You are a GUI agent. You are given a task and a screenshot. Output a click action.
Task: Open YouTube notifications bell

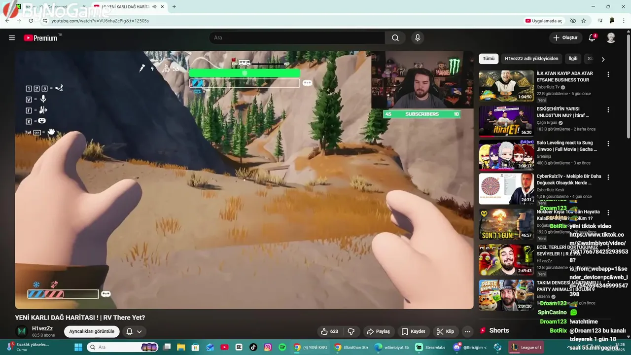click(592, 38)
